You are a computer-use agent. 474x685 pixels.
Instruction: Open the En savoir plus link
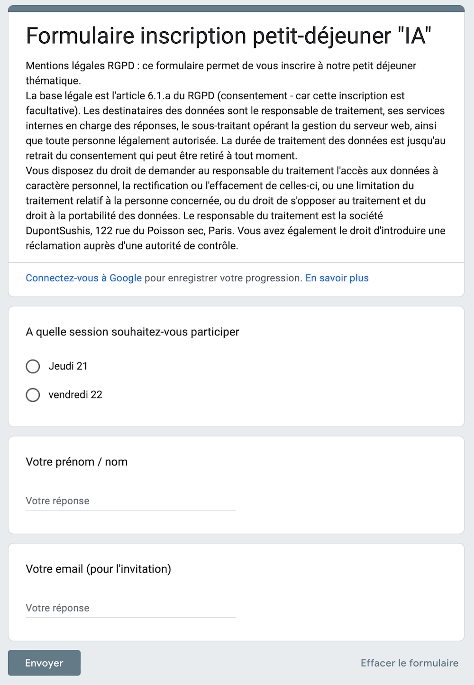[x=337, y=278]
